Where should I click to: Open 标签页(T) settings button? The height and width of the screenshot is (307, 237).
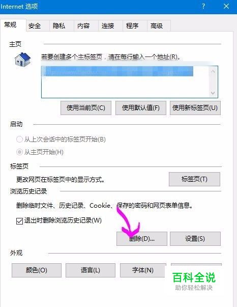pyautogui.click(x=194, y=179)
